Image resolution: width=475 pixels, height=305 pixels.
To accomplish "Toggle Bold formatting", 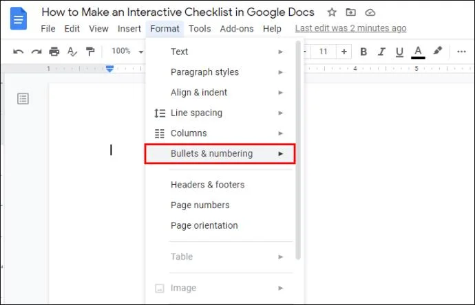I will click(363, 52).
